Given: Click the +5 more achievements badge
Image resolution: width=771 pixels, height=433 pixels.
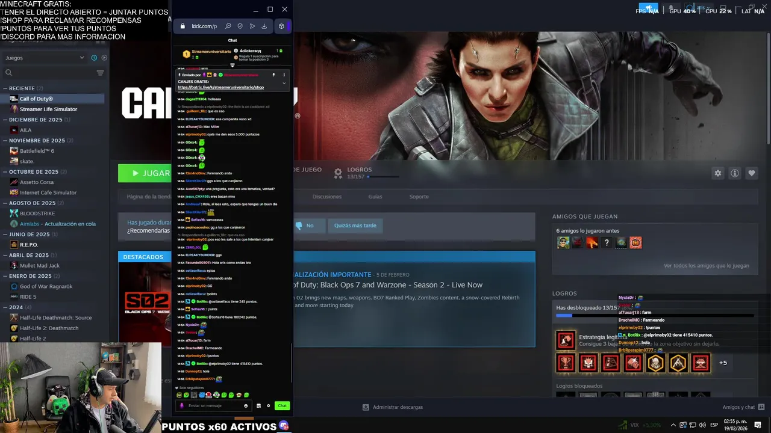Looking at the screenshot, I should click(723, 363).
